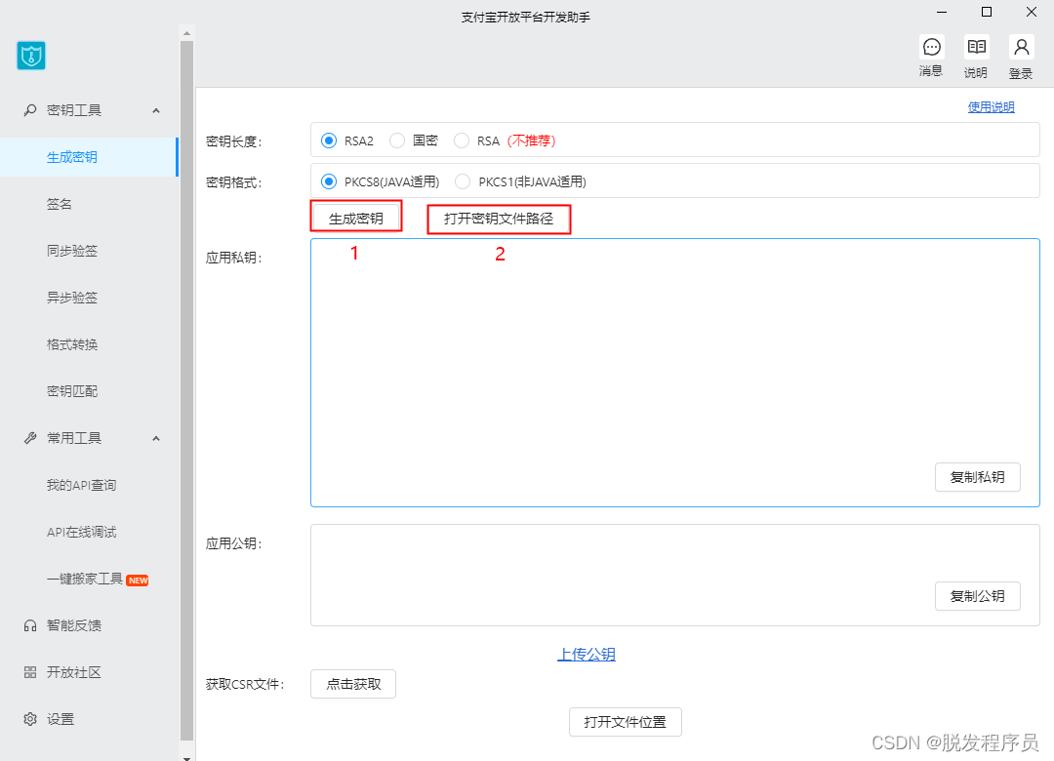Open the 说明 documentation book icon
The width and height of the screenshot is (1054, 761).
[x=976, y=47]
